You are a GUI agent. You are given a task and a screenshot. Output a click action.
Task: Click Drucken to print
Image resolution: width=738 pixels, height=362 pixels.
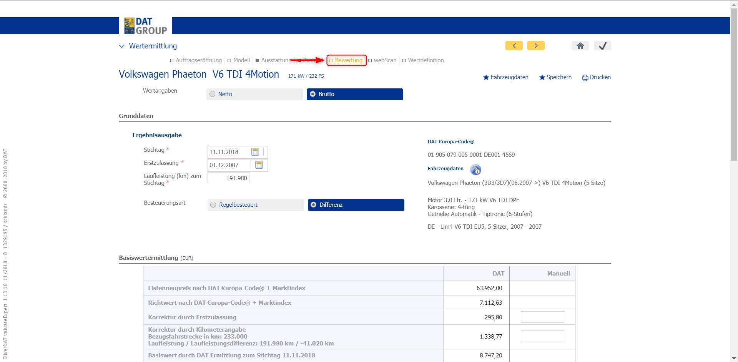(x=597, y=77)
